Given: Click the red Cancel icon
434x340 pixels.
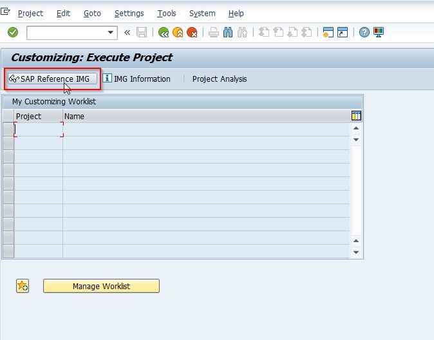Looking at the screenshot, I should pos(192,33).
